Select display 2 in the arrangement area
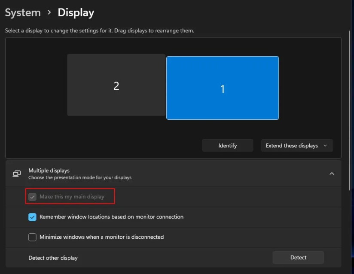Viewport: 354px width, 274px height. 116,85
